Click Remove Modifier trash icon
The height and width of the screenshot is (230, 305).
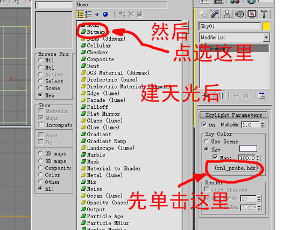[246, 95]
